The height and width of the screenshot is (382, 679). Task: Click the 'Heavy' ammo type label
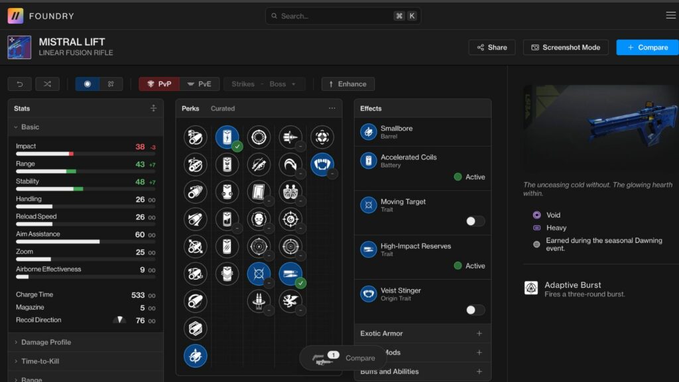tap(556, 228)
